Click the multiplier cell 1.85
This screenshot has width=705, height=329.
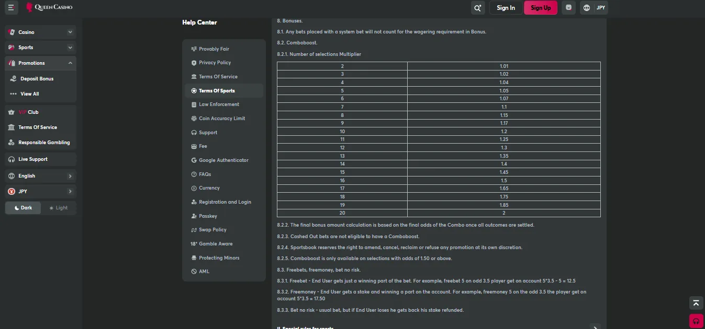(504, 205)
